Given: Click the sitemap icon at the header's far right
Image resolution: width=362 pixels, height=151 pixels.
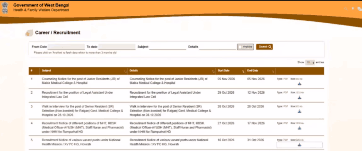Looking at the screenshot, I should click(359, 9).
